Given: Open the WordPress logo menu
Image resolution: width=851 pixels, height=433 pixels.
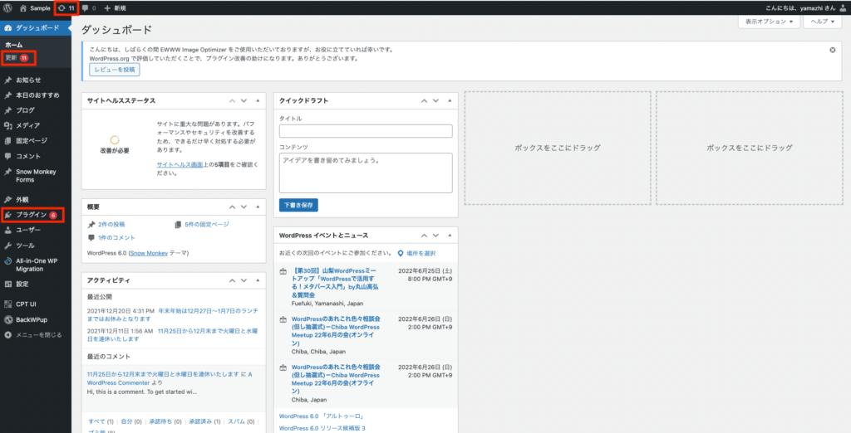Looking at the screenshot, I should (7, 8).
